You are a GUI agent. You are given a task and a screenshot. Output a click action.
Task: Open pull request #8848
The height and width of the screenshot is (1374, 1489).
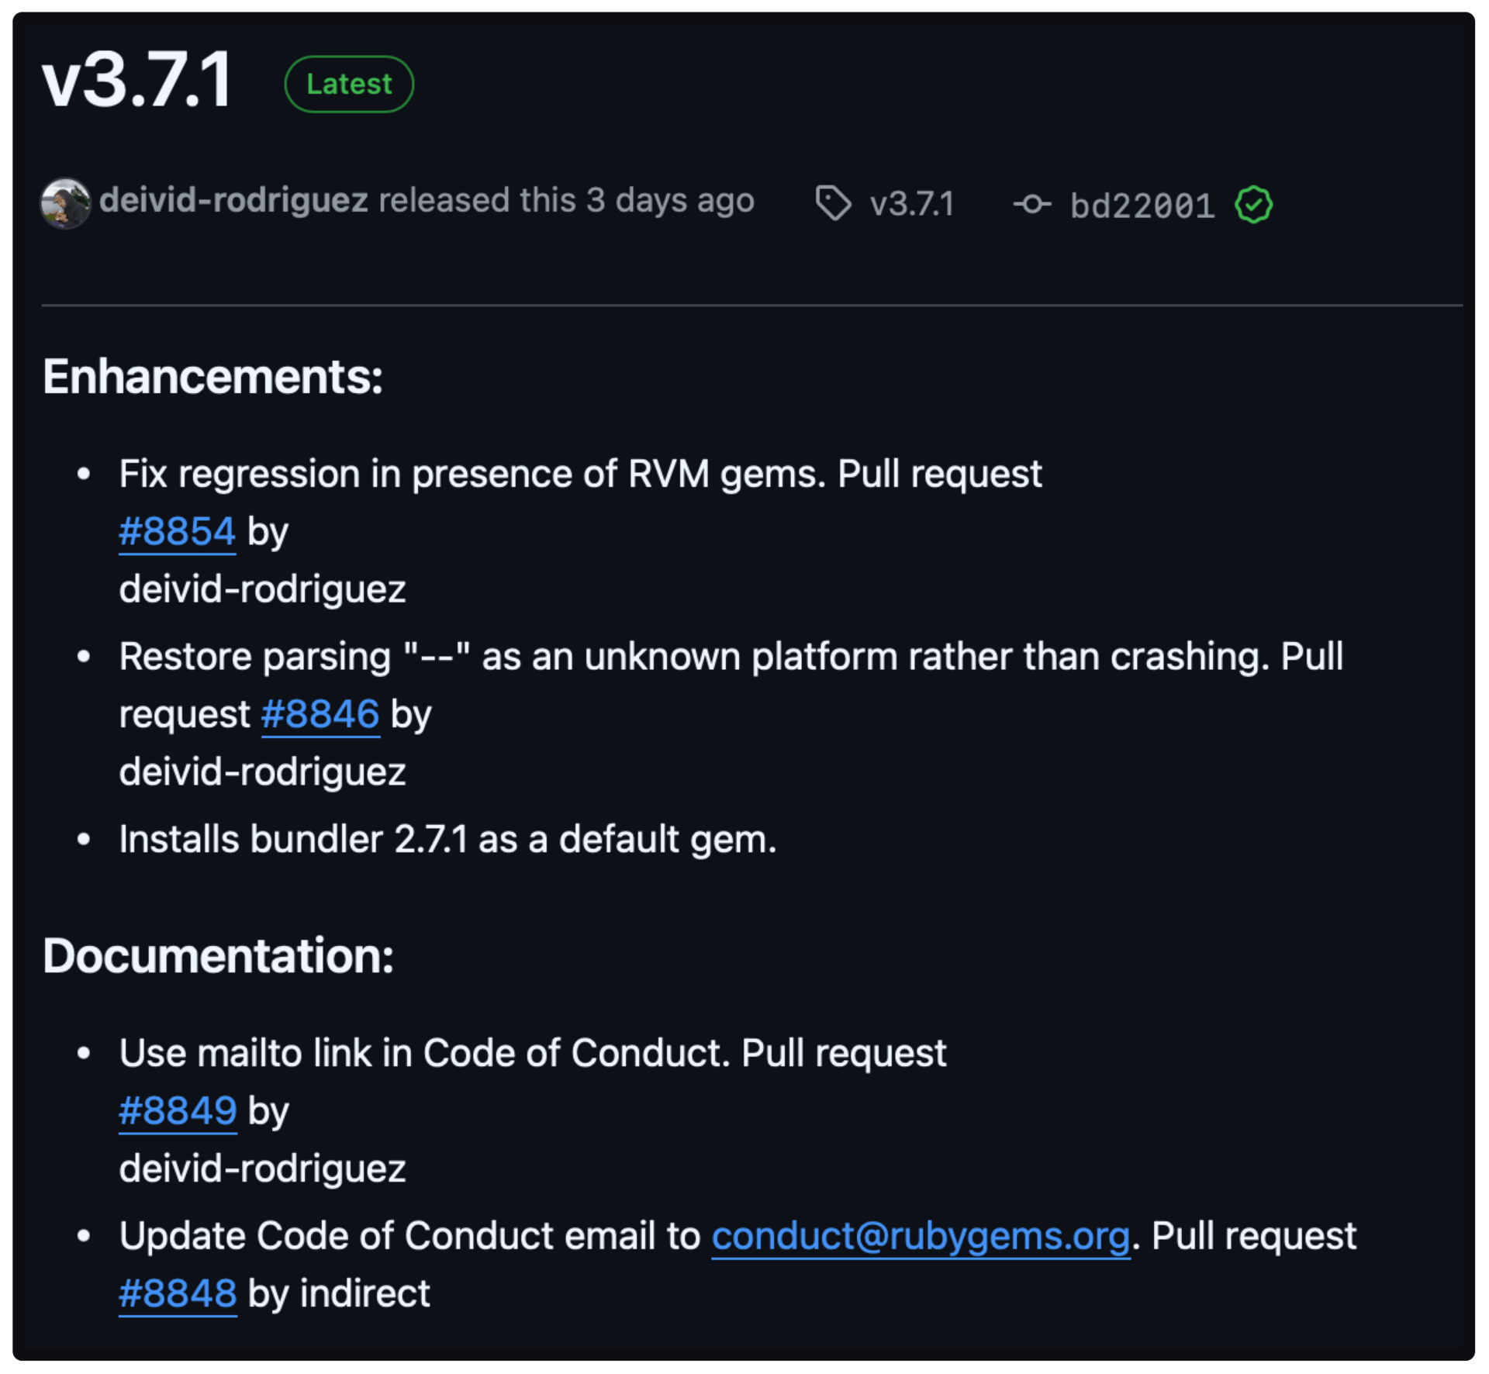pos(178,1293)
